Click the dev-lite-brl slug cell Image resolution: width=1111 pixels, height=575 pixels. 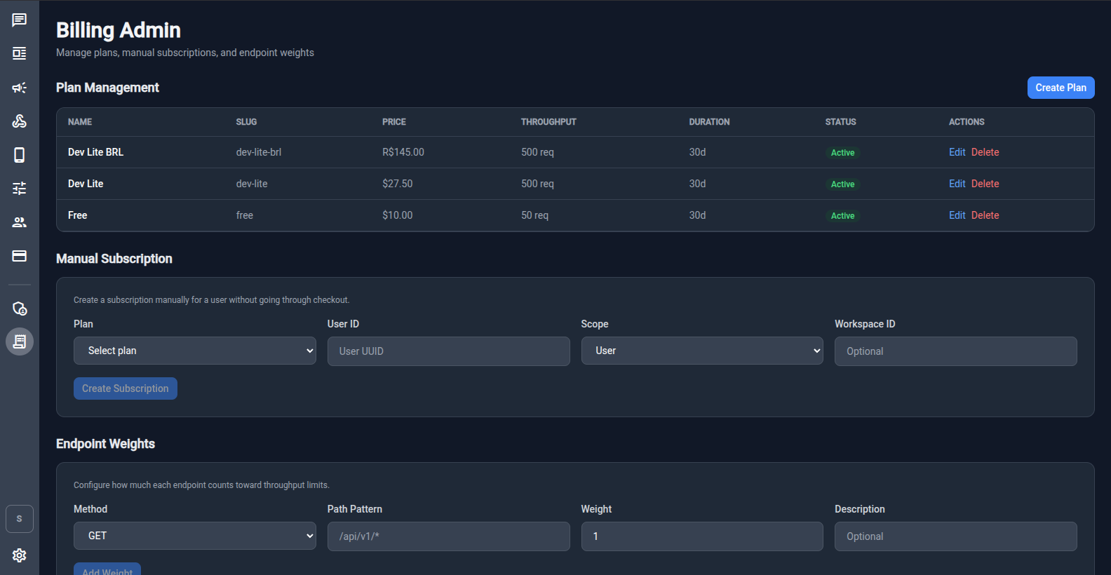(259, 152)
